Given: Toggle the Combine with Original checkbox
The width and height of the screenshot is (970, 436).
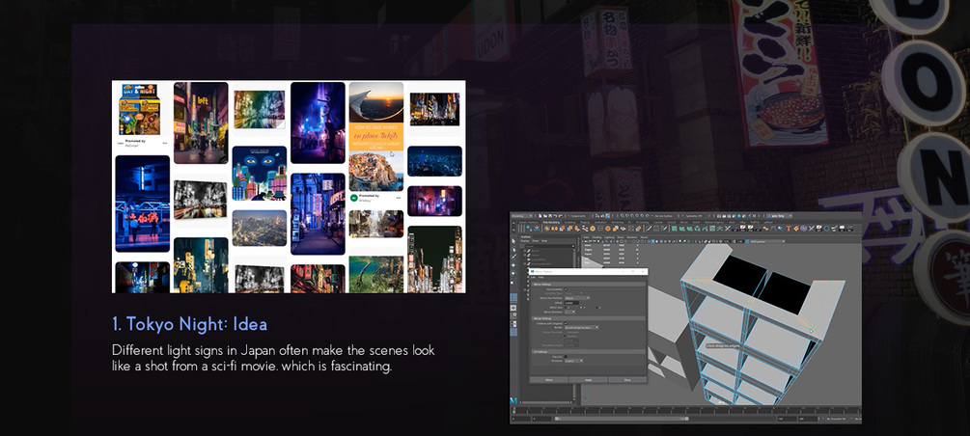Looking at the screenshot, I should (566, 323).
